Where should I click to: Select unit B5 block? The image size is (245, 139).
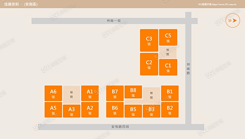coord(133,111)
